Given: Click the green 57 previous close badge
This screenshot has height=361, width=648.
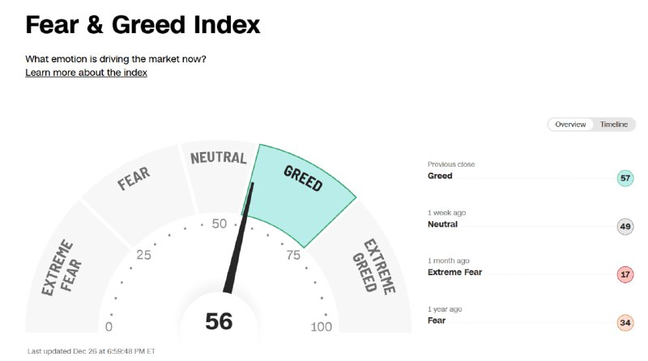Looking at the screenshot, I should point(625,178).
